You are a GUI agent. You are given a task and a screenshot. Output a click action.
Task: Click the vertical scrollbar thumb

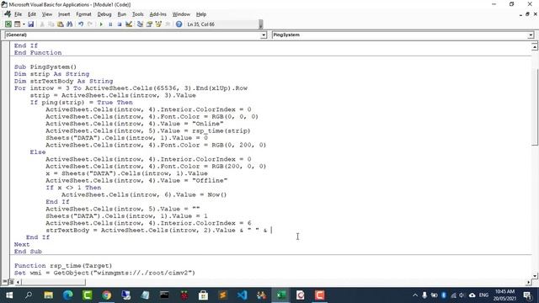click(535, 107)
